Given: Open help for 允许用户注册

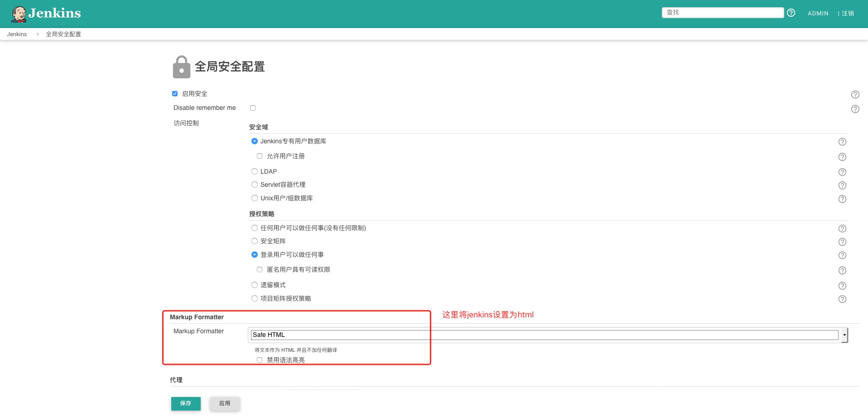Looking at the screenshot, I should (842, 157).
